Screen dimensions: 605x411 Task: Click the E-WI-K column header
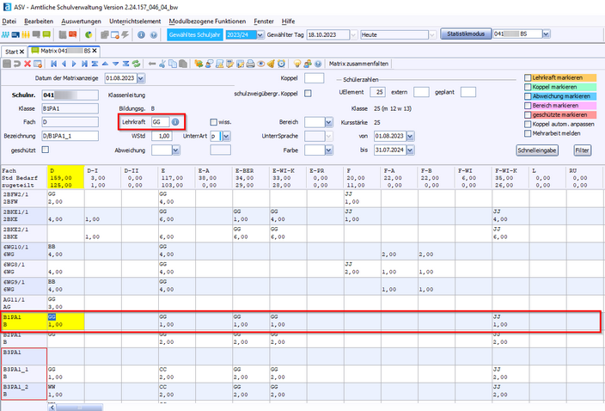288,177
